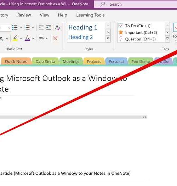The height and width of the screenshot is (186, 177).
Task: Switch to Projects section tab
Action: [x=94, y=62]
